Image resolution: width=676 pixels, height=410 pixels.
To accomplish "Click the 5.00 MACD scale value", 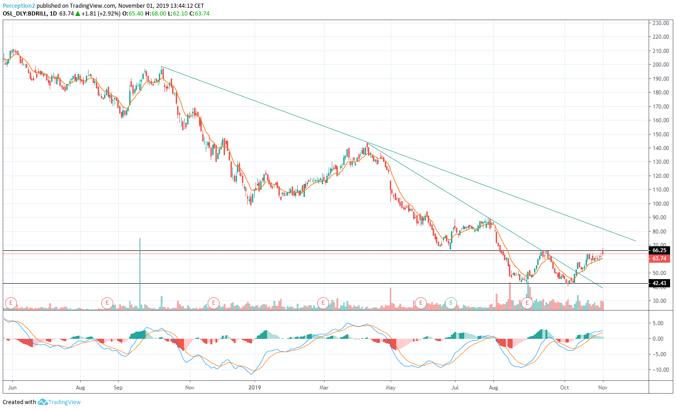I will coord(658,323).
